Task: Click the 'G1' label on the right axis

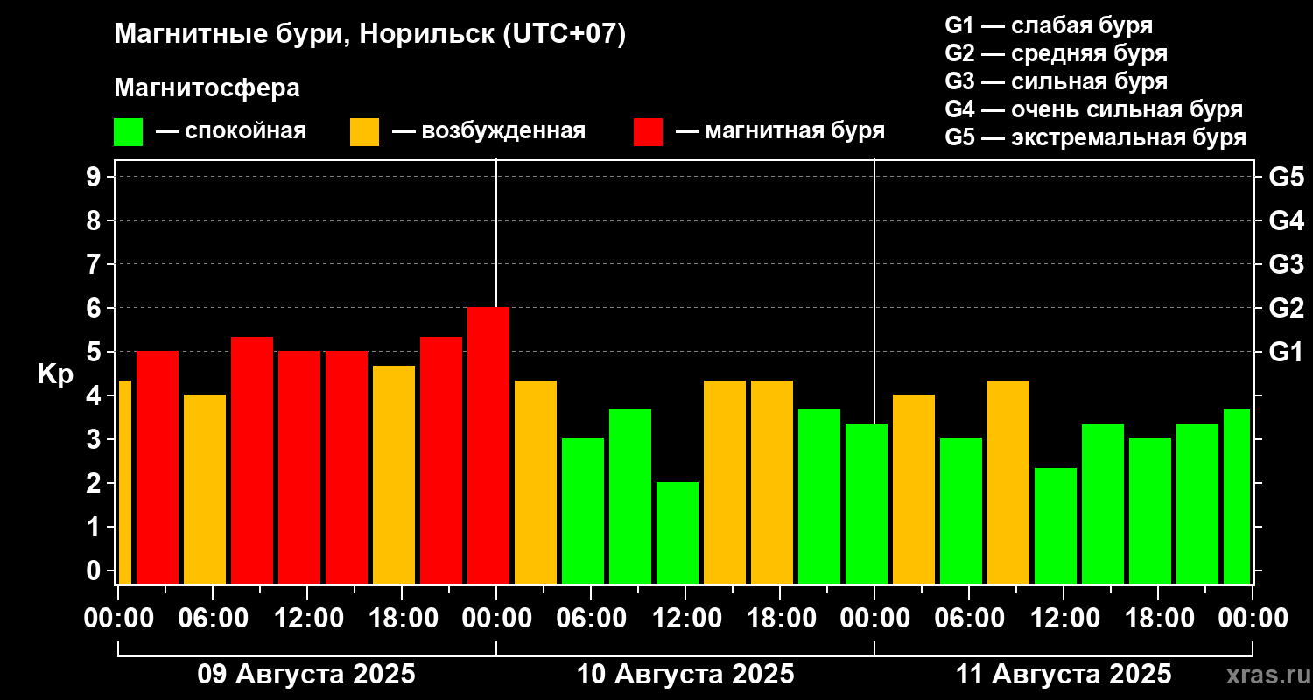Action: 1287,352
